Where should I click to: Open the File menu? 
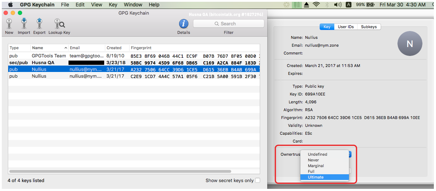(x=65, y=5)
